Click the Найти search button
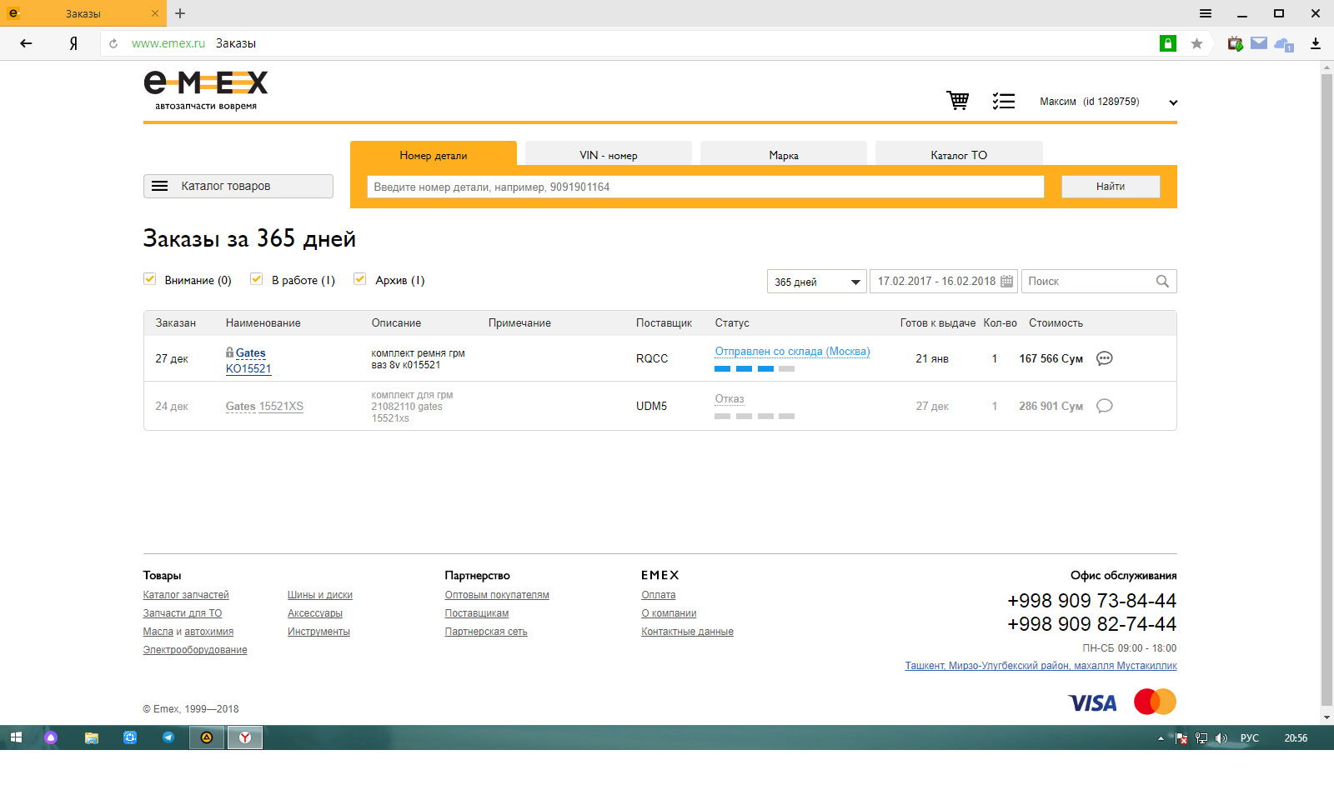 tap(1111, 187)
